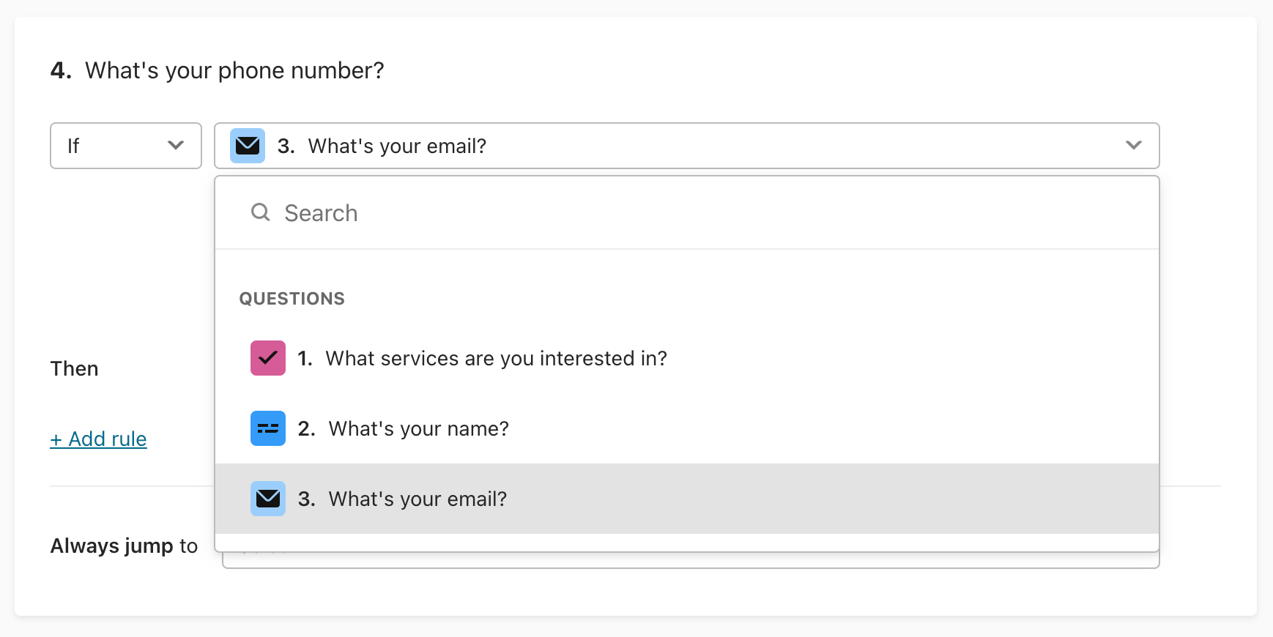This screenshot has height=637, width=1273.
Task: Click the Then label
Action: (x=74, y=368)
